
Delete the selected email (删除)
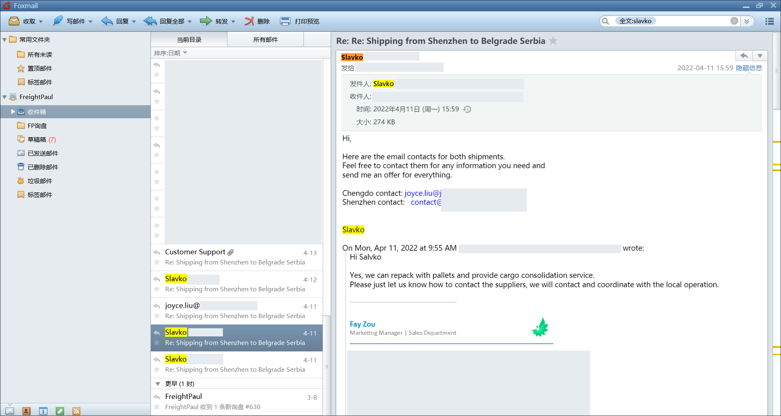(x=249, y=21)
